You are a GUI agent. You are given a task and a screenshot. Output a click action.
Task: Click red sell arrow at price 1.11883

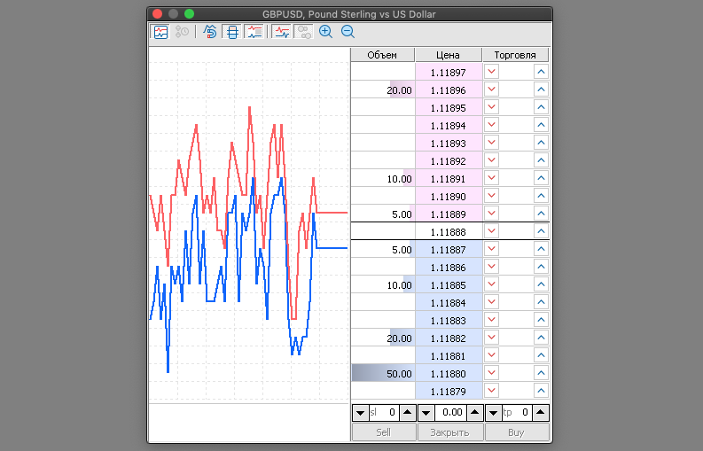pos(491,320)
